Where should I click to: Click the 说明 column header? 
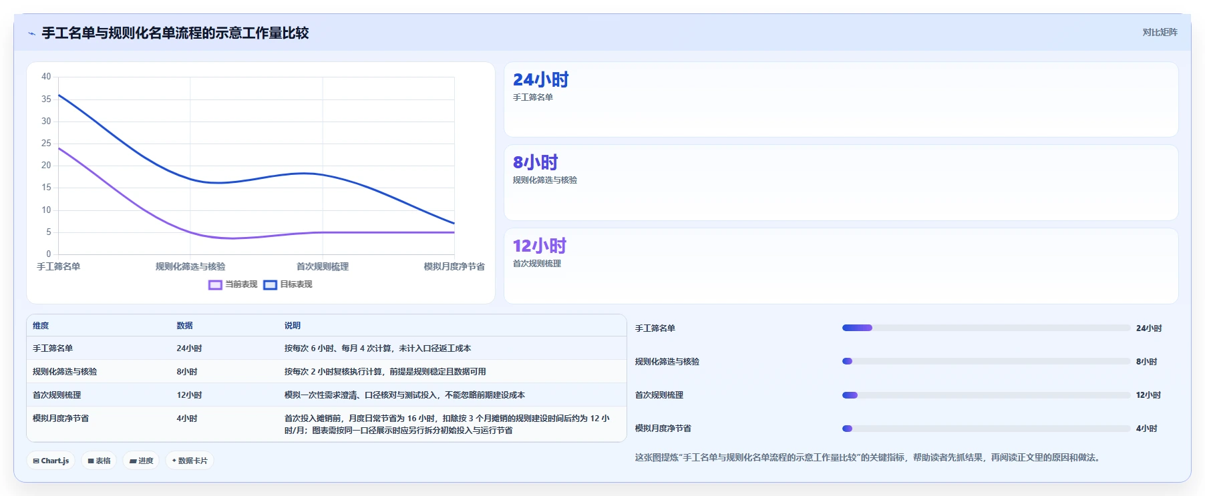pyautogui.click(x=293, y=326)
